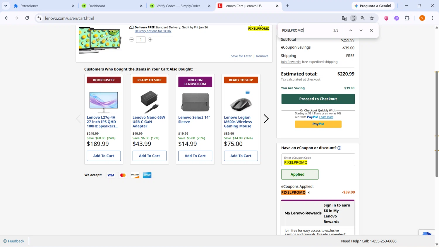Viewport: 439px width, 247px height.
Task: Open Chrome three-dot menu
Action: (x=433, y=18)
